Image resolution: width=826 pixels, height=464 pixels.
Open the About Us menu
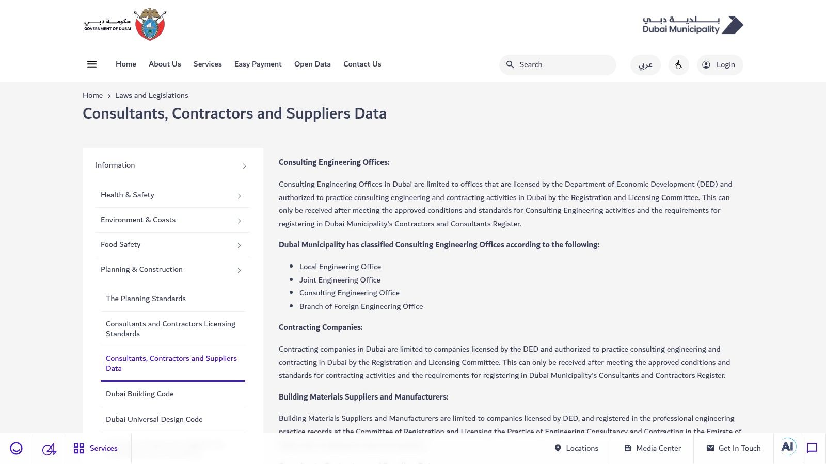pos(164,64)
